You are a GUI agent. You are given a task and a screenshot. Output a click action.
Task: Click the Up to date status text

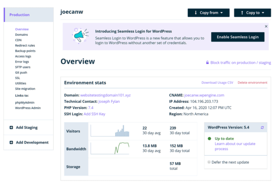point(224,139)
